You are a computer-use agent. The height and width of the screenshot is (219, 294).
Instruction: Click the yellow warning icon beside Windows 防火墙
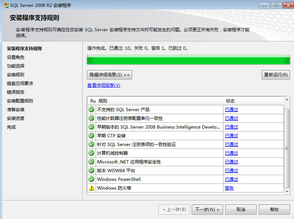[91, 188]
